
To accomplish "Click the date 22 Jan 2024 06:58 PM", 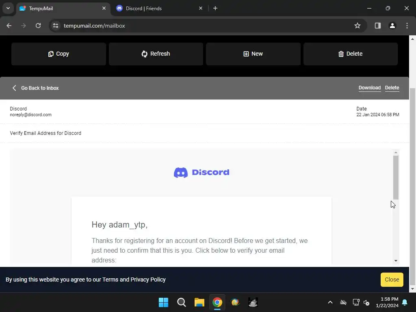I will pos(378,115).
